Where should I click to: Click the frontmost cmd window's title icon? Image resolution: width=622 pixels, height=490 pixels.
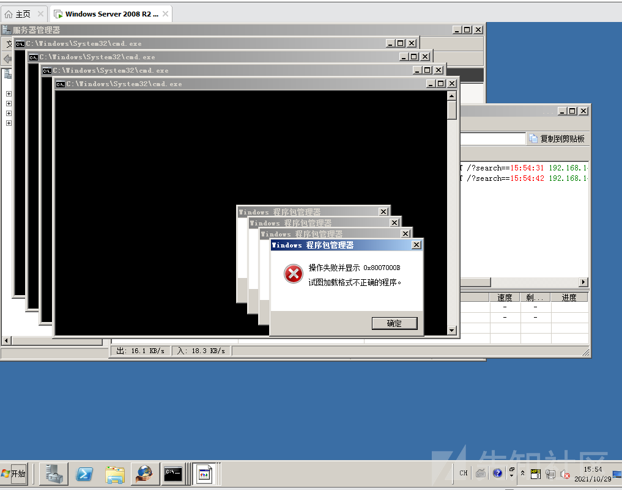(61, 84)
